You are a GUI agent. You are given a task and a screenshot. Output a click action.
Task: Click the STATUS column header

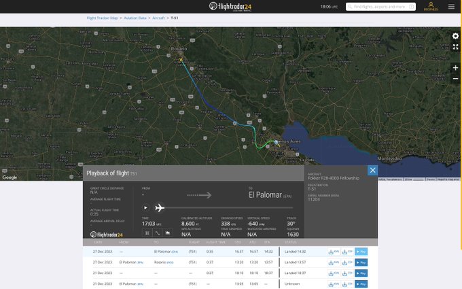click(x=290, y=242)
